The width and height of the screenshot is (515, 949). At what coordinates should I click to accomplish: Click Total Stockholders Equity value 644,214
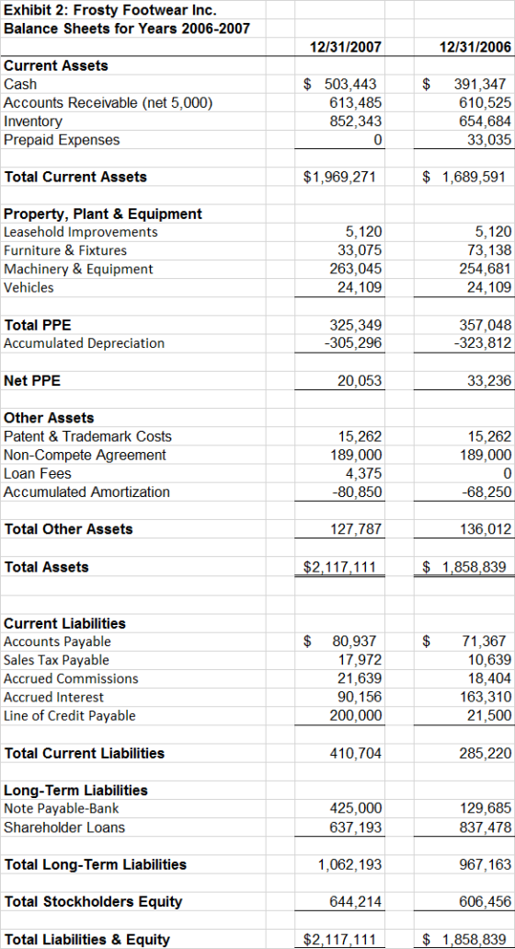(x=355, y=902)
